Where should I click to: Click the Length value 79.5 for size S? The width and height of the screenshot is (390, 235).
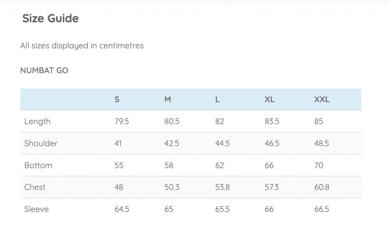click(x=122, y=121)
